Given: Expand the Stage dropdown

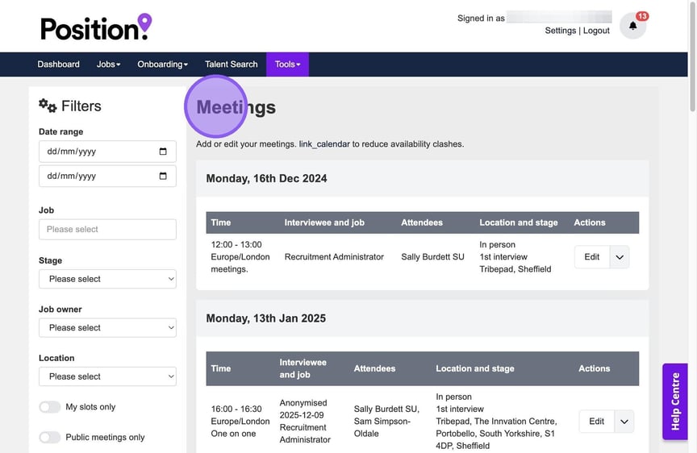Looking at the screenshot, I should [107, 279].
